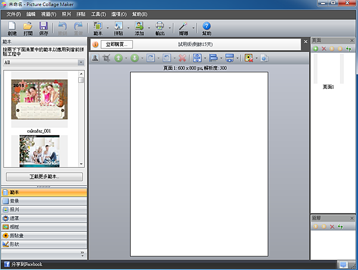Image resolution: width=358 pixels, height=270 pixels.
Task: Click the 立即購買 buy now button
Action: coord(116,44)
